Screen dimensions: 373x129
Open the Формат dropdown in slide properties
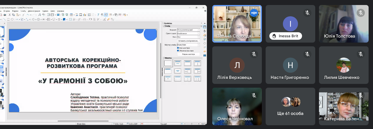pos(188,30)
